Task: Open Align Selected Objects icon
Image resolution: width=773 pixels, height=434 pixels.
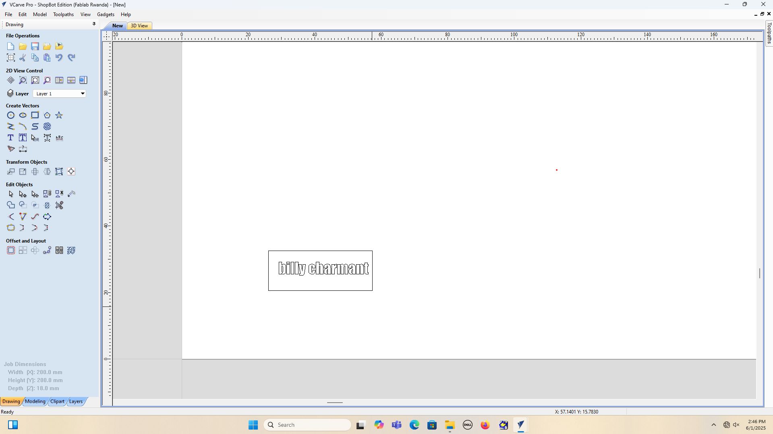Action: tap(71, 171)
